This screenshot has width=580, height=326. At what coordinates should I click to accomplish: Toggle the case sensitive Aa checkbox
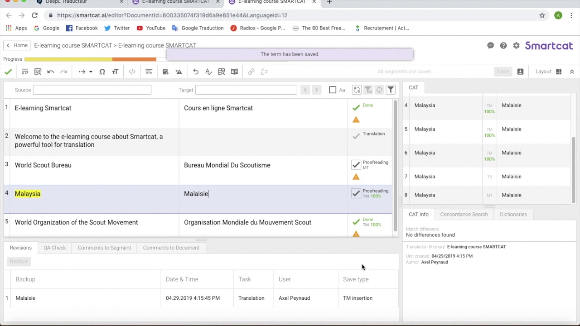tap(333, 90)
